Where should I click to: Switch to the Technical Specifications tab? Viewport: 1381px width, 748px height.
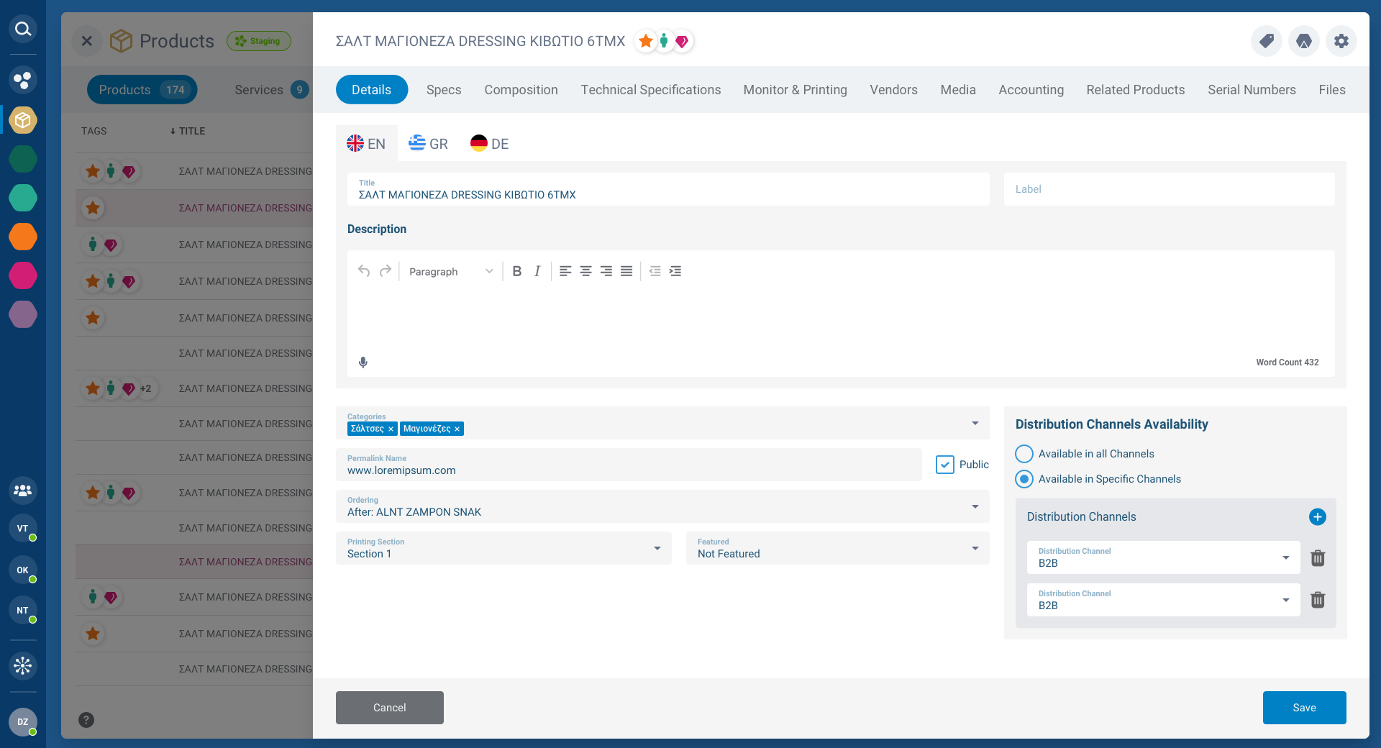pyautogui.click(x=650, y=89)
